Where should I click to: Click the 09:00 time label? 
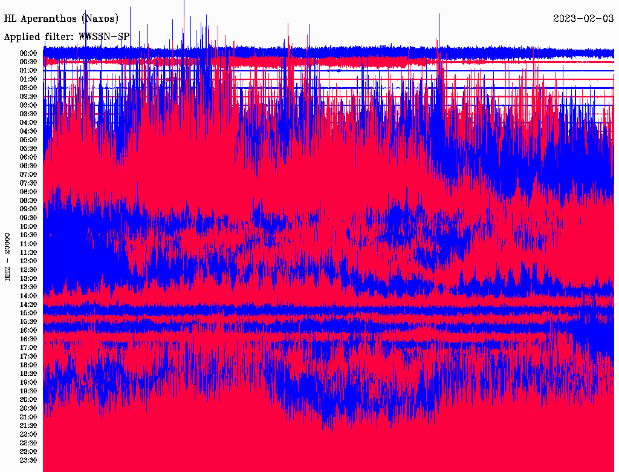[x=28, y=209]
